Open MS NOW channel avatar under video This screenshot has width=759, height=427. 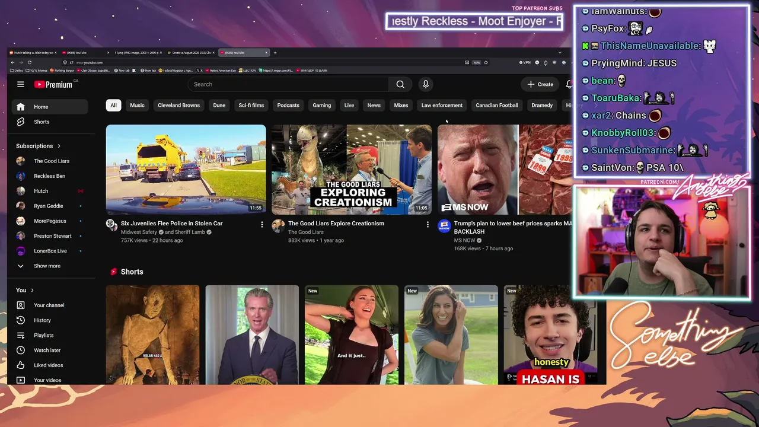444,225
